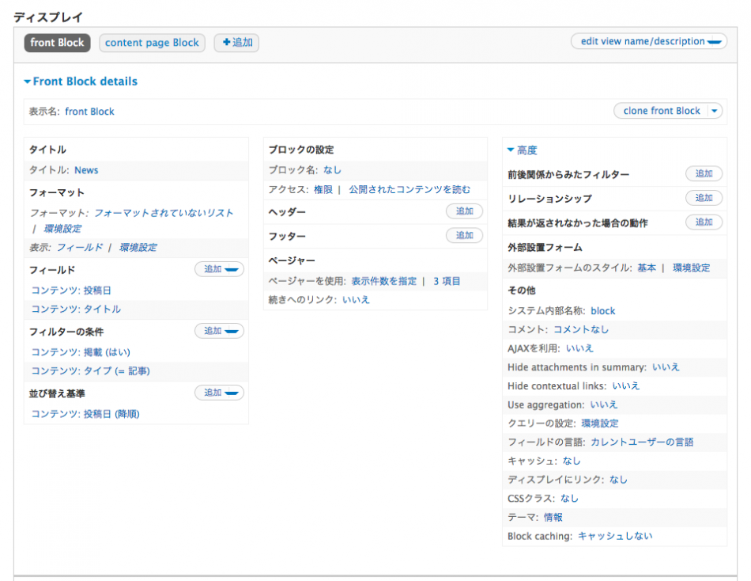Select the front Block tab

pos(56,44)
